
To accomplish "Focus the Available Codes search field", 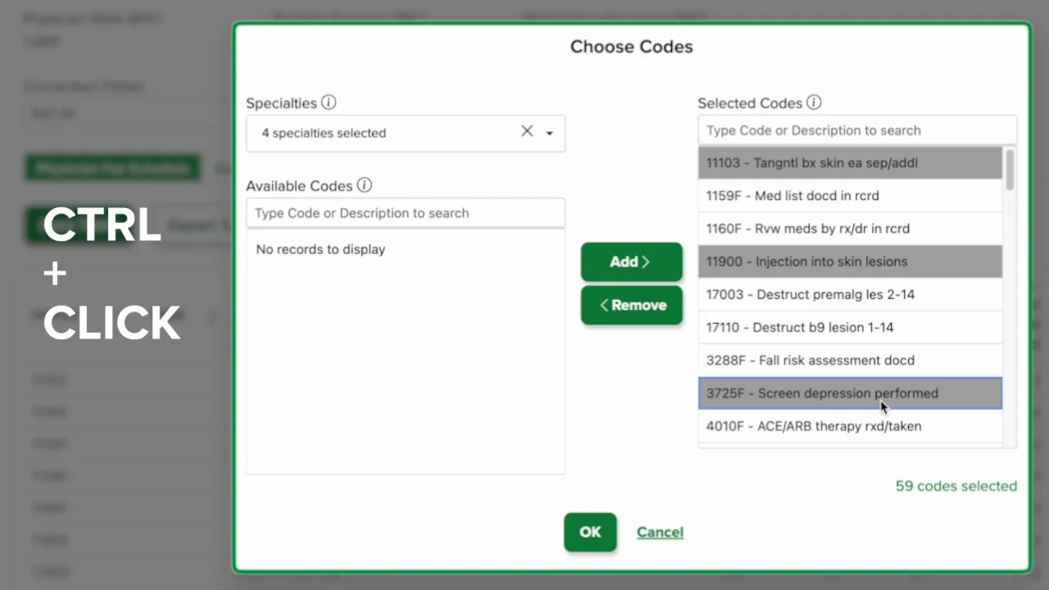I will [406, 213].
